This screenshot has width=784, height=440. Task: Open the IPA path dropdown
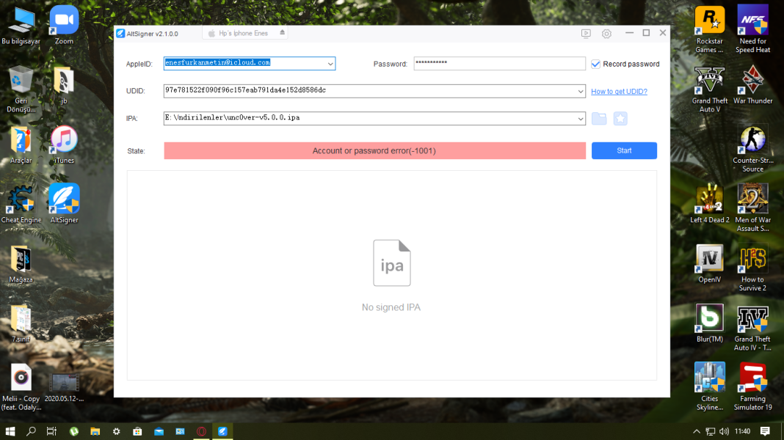click(580, 118)
